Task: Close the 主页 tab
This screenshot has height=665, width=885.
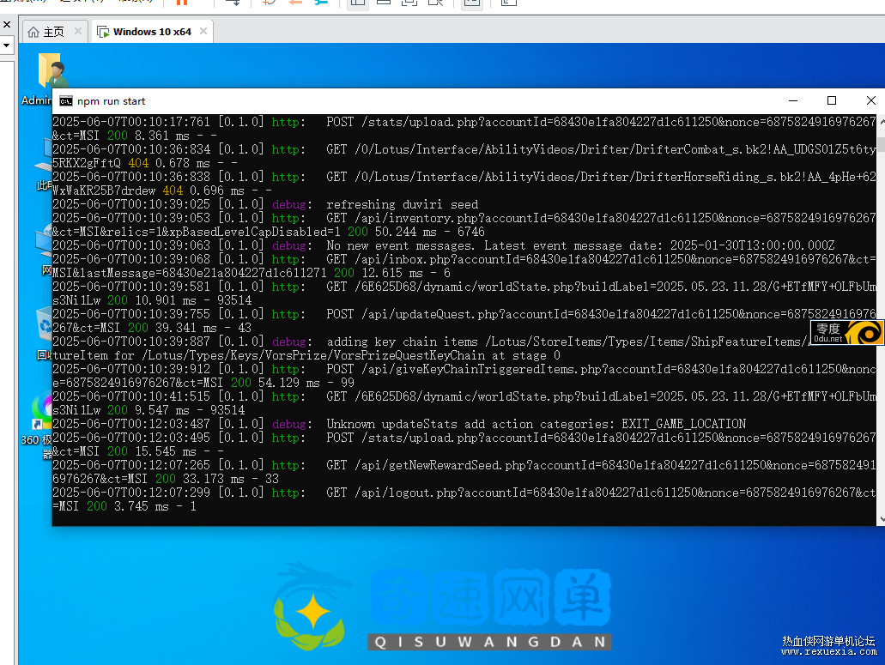Action: [x=77, y=33]
